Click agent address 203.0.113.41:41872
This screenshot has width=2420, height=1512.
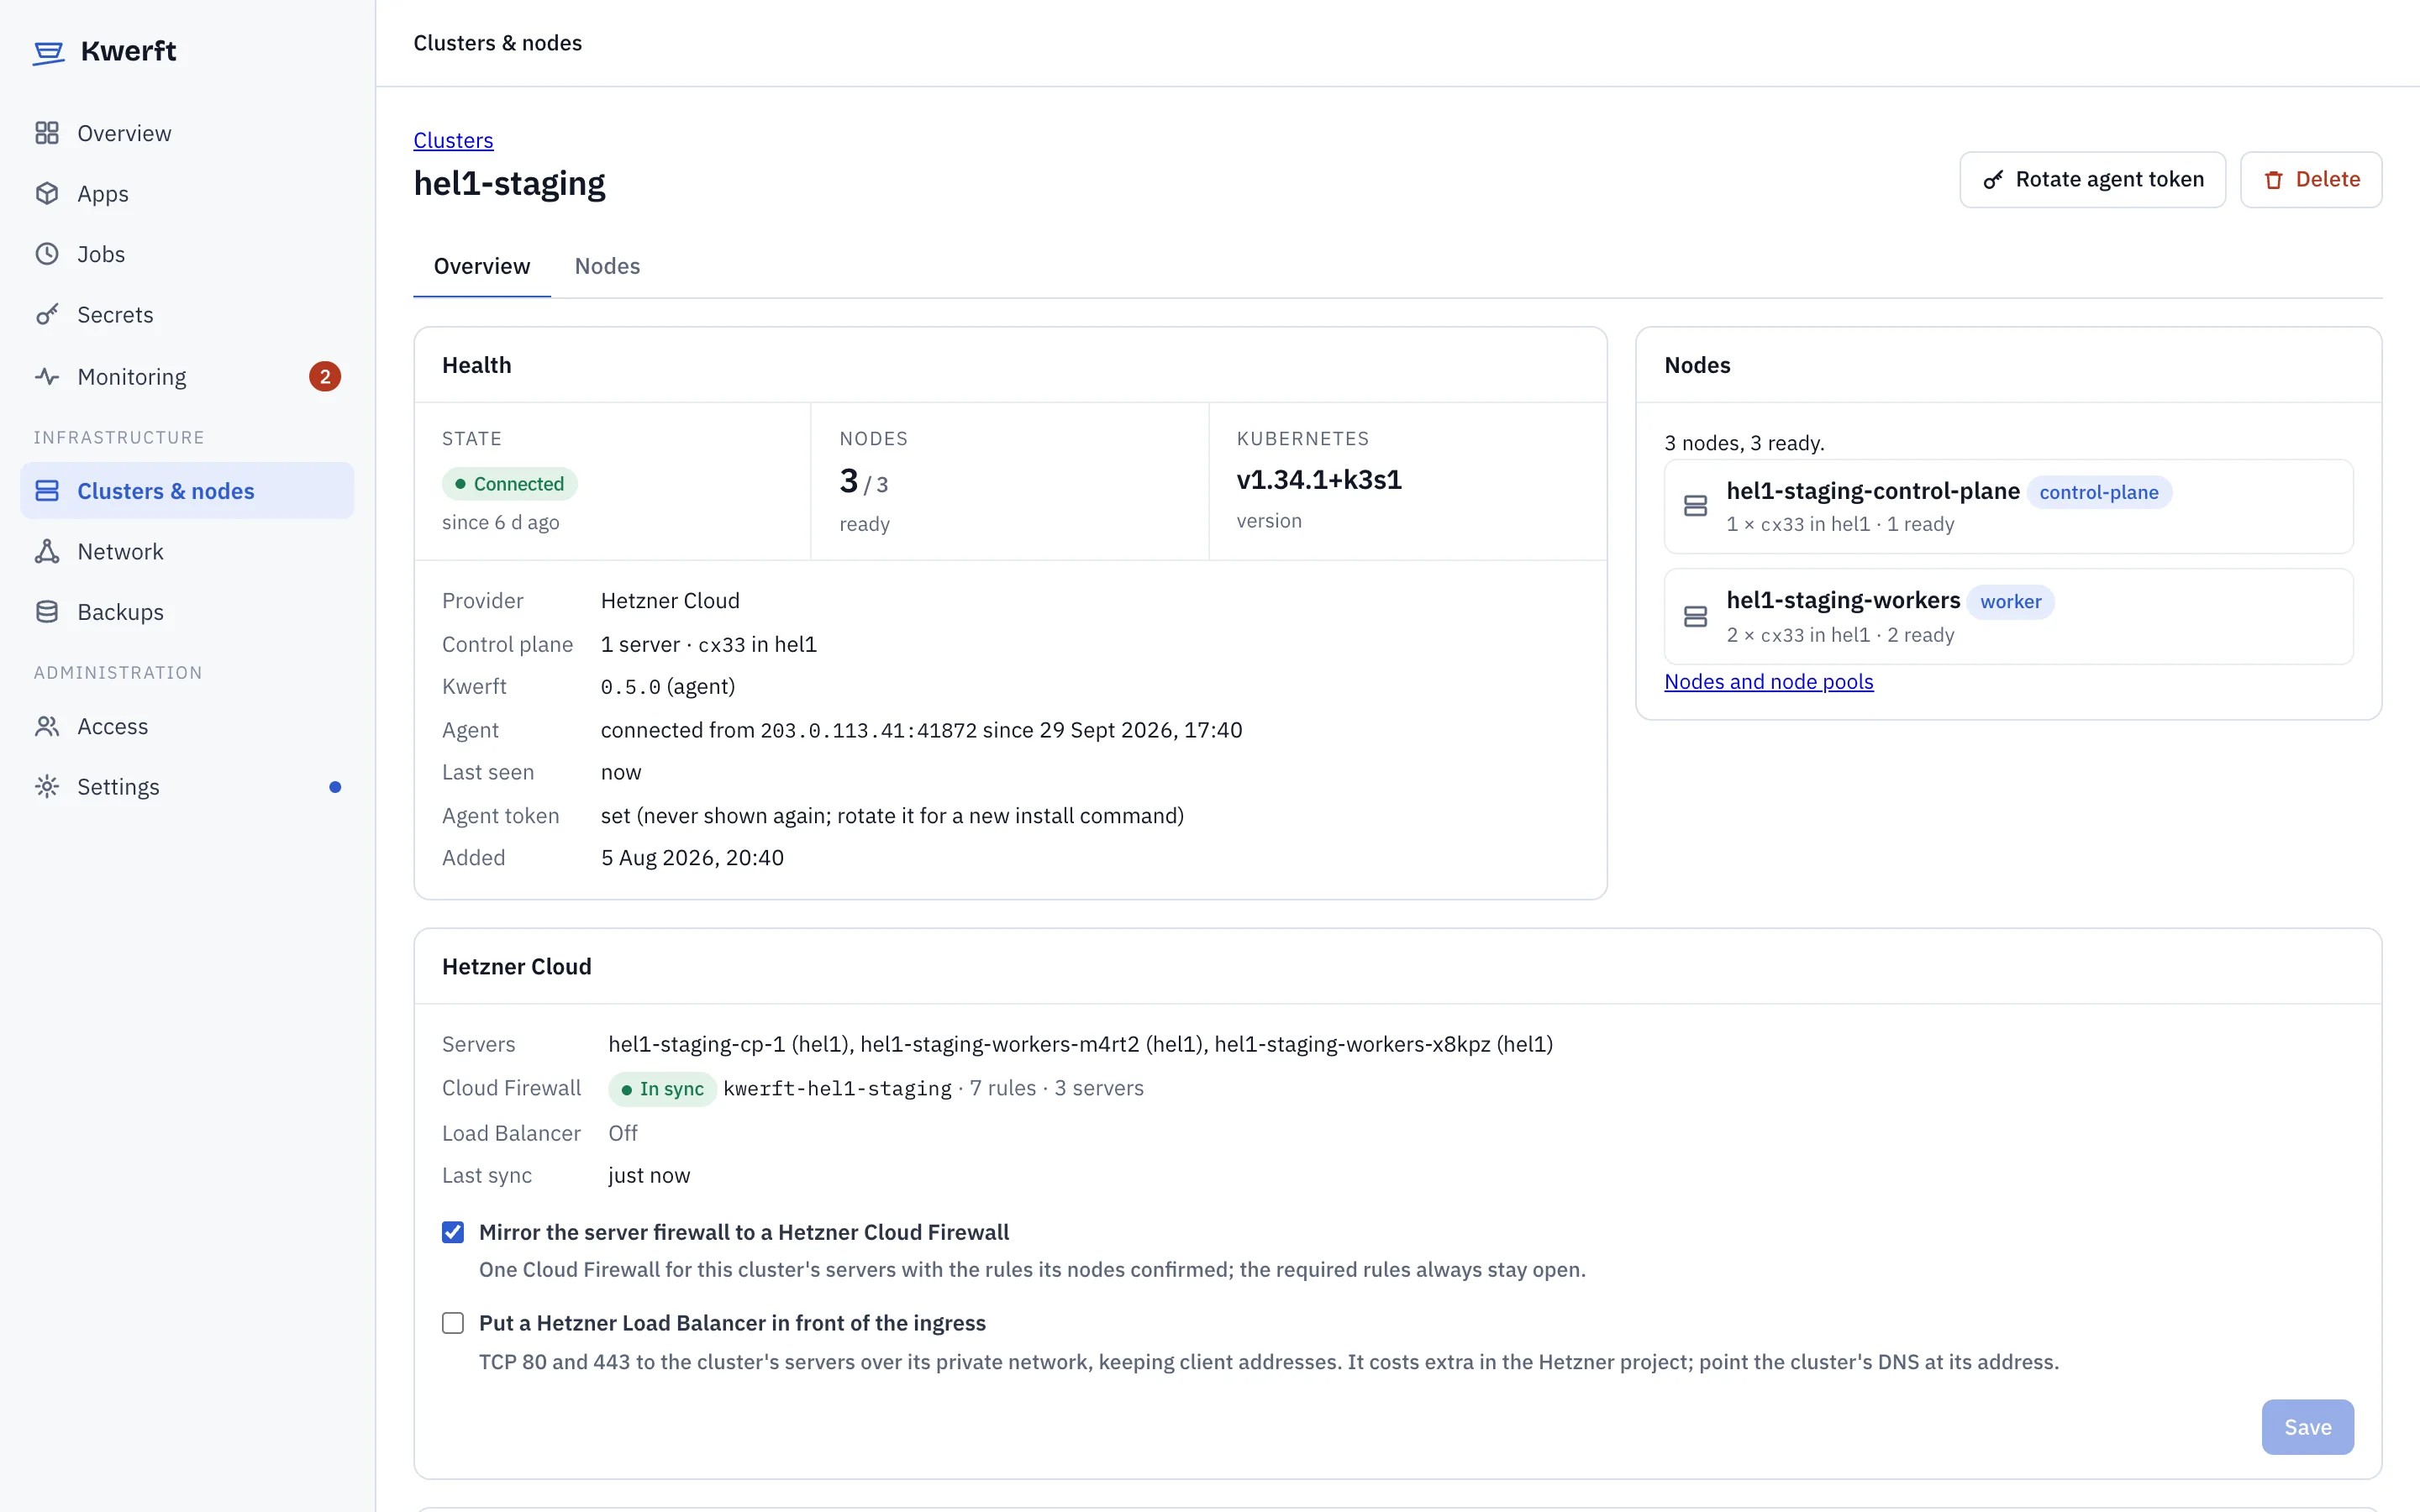click(x=868, y=731)
